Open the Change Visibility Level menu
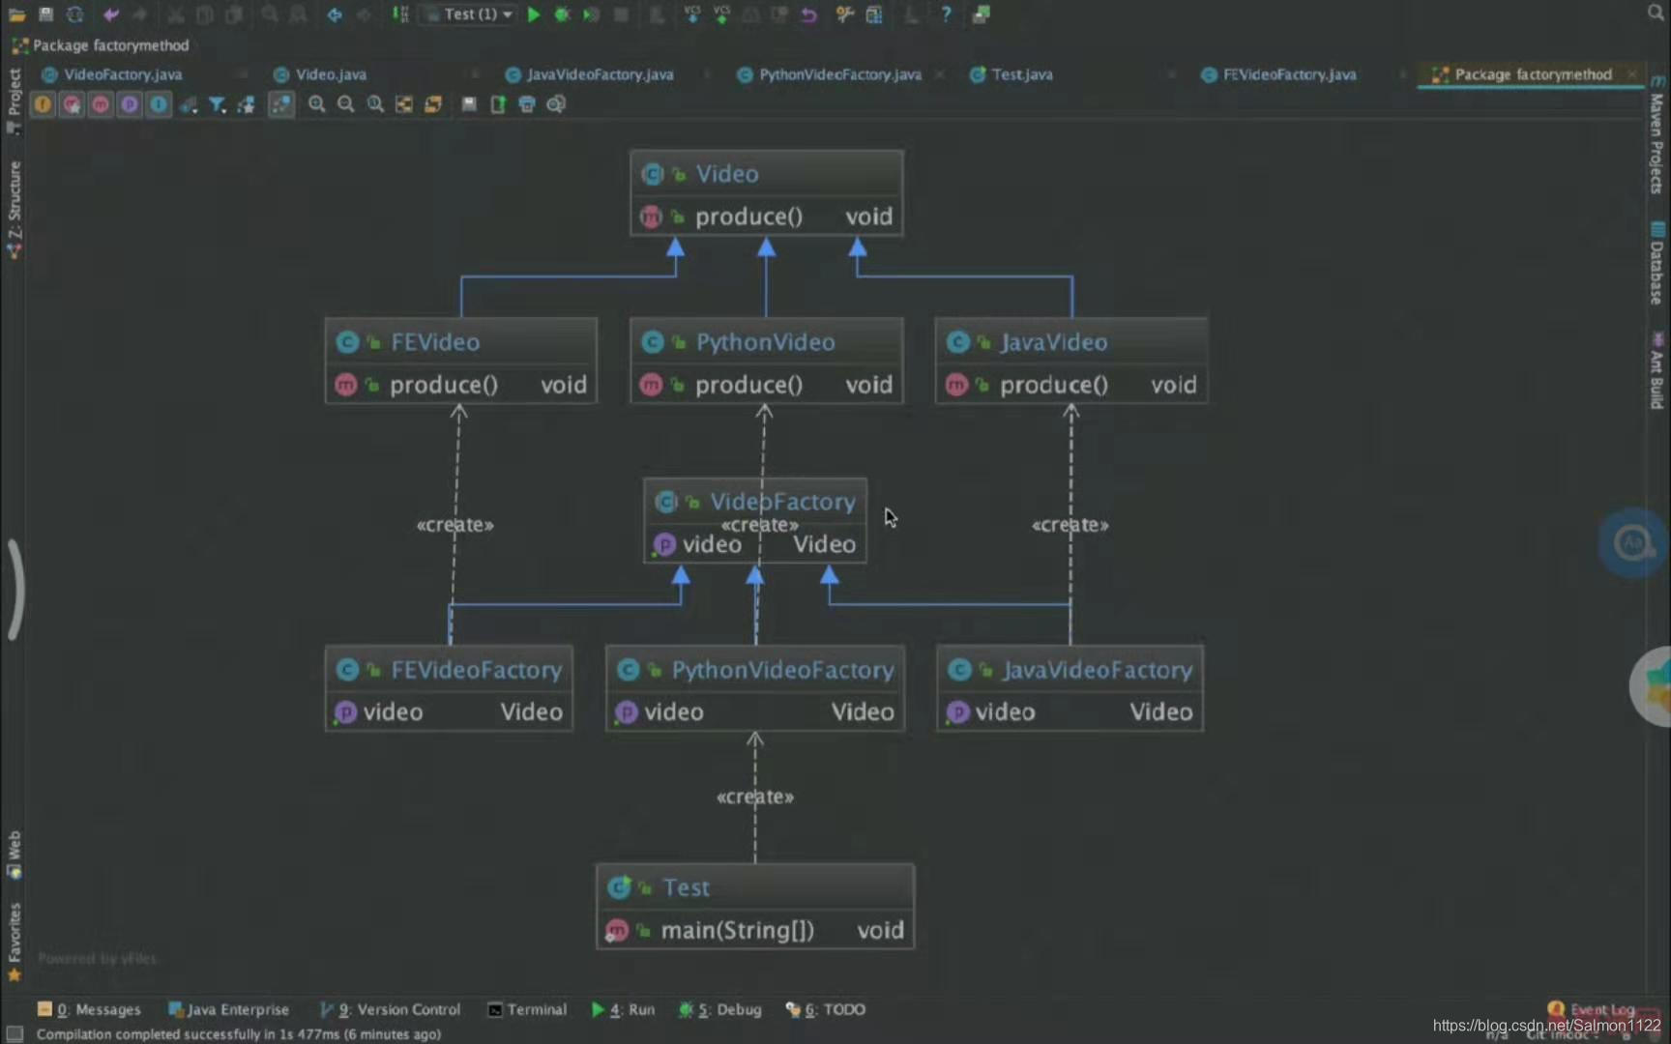This screenshot has width=1671, height=1044. coord(189,104)
